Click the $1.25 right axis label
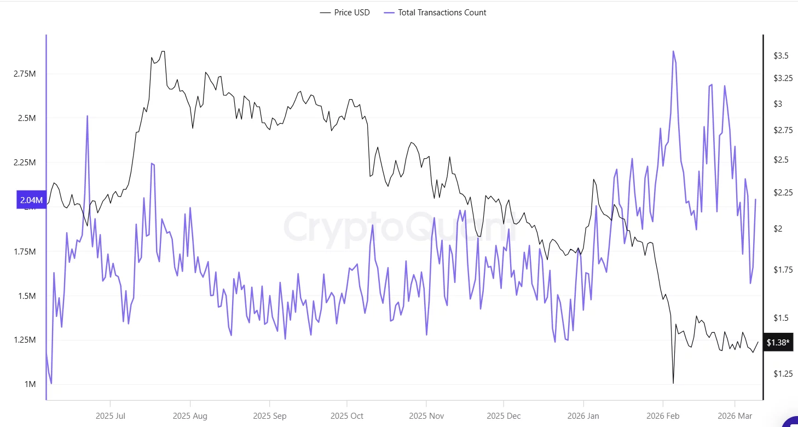The width and height of the screenshot is (798, 427). (783, 374)
